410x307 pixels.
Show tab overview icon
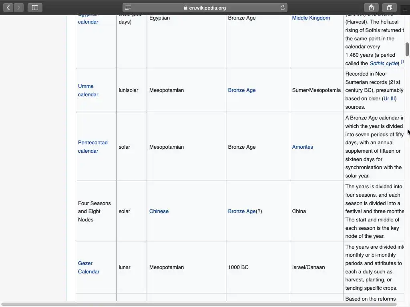(389, 8)
